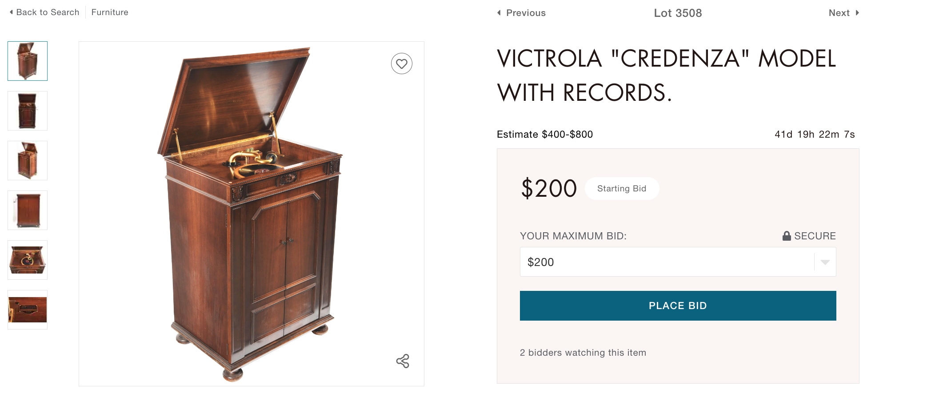Click the SECURE lock icon
The width and height of the screenshot is (935, 397).
[787, 236]
